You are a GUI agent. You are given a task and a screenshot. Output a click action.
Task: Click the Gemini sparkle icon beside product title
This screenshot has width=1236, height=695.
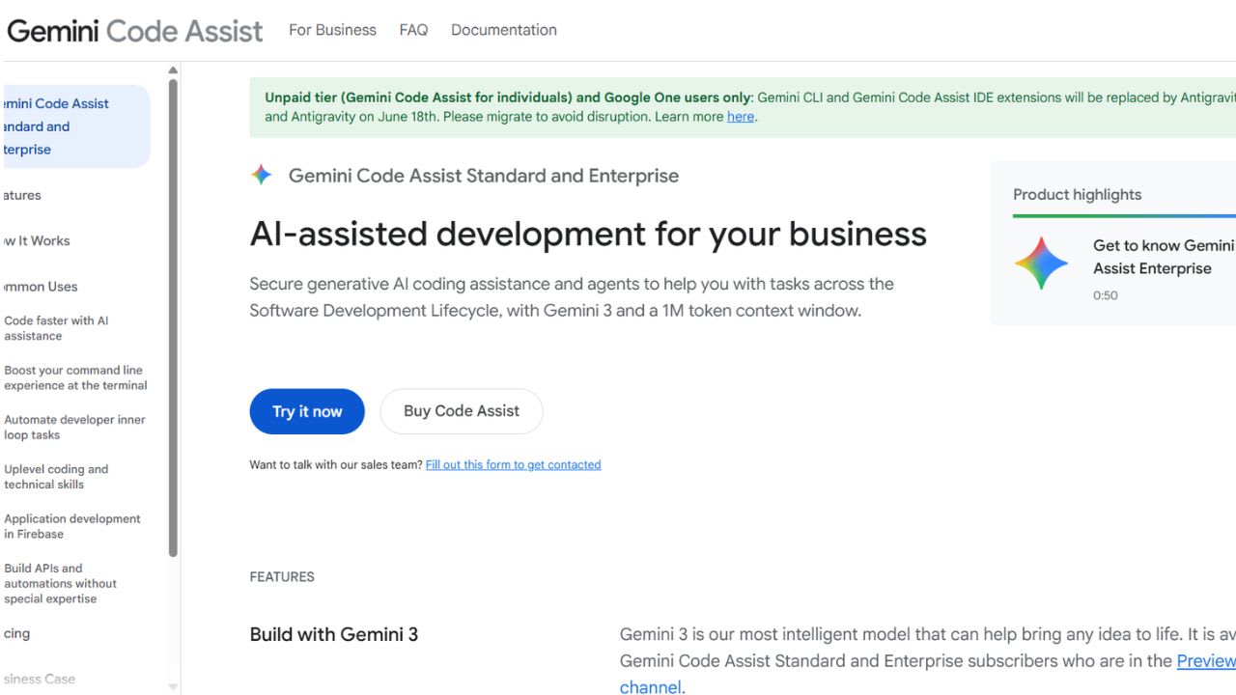point(262,175)
